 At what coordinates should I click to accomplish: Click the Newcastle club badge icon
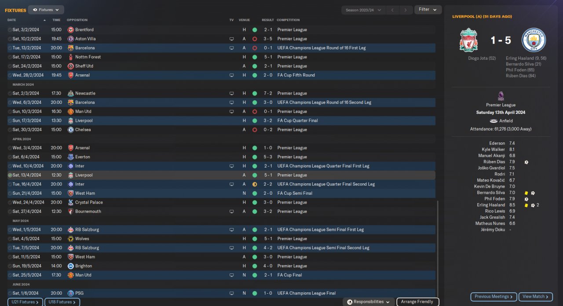(70, 93)
